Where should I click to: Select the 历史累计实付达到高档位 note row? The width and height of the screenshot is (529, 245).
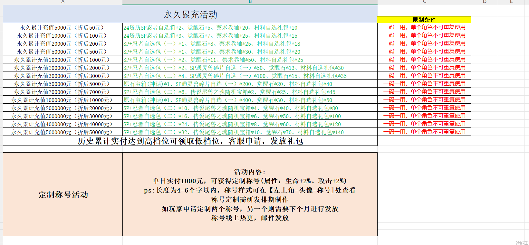[190, 141]
